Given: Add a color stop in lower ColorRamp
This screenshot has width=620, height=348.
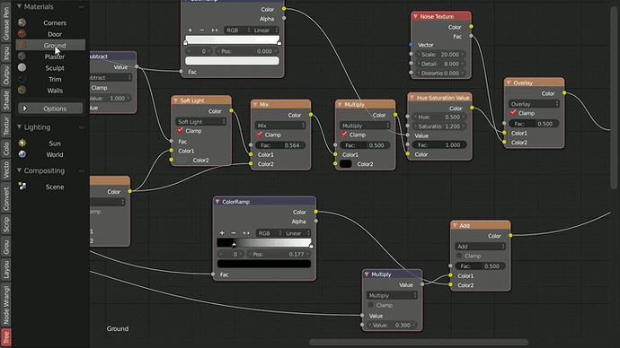Looking at the screenshot, I should tap(222, 233).
